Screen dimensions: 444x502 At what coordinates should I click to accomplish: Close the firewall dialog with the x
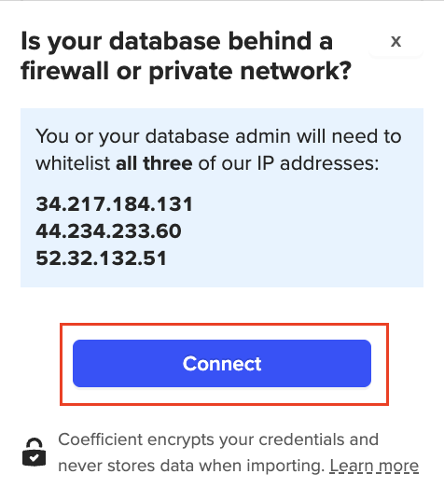point(396,41)
